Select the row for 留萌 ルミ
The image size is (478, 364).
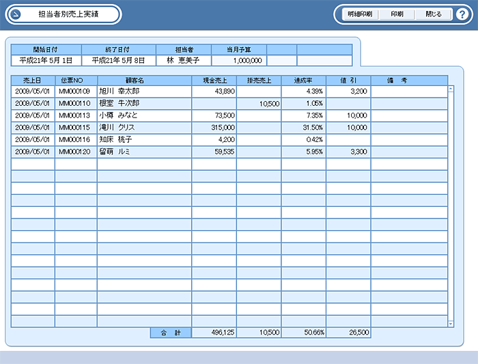click(144, 152)
